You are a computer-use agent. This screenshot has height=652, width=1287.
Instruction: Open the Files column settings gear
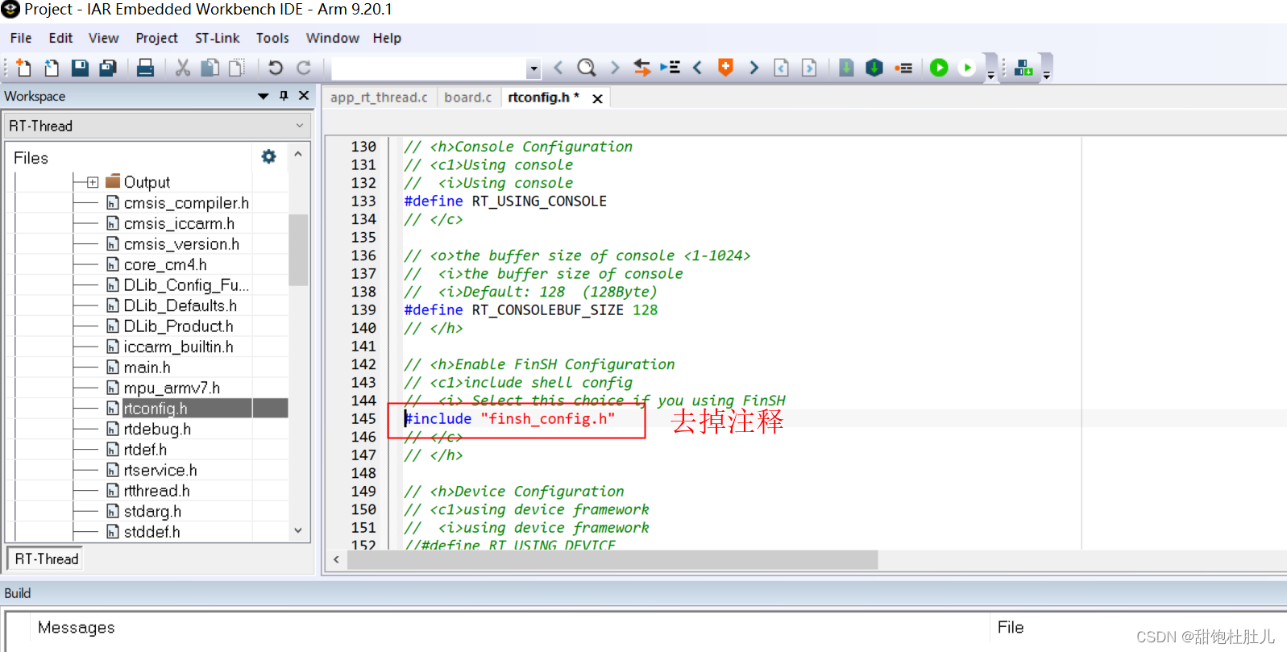(x=268, y=156)
